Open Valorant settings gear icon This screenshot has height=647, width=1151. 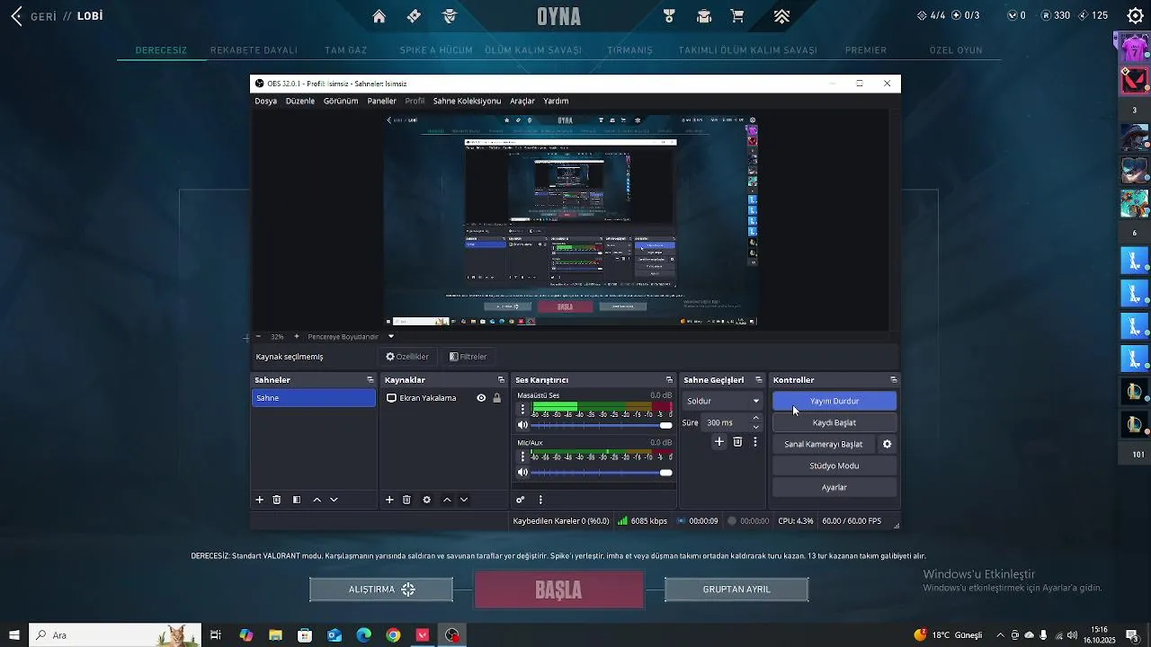click(1135, 15)
